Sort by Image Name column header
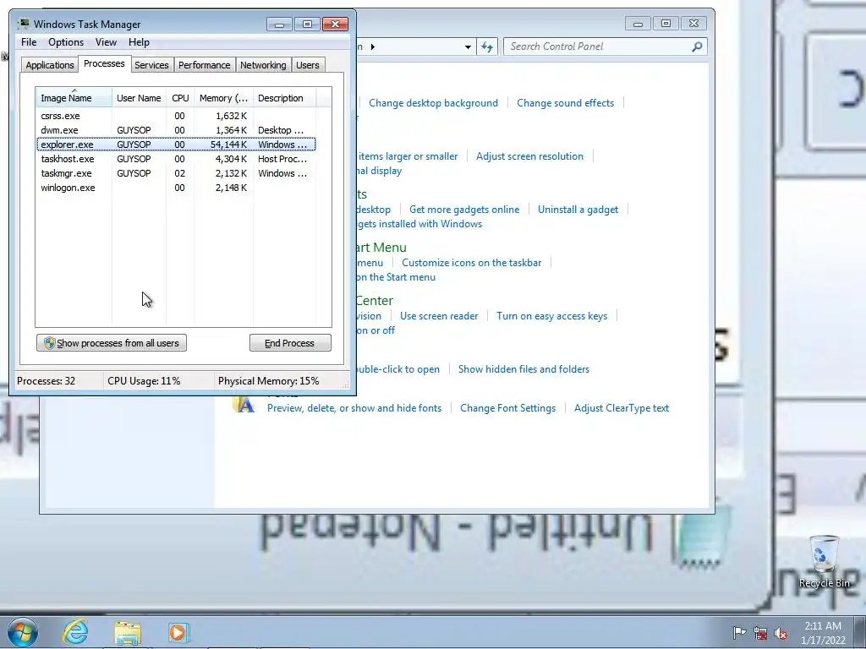Image resolution: width=866 pixels, height=649 pixels. pyautogui.click(x=74, y=98)
